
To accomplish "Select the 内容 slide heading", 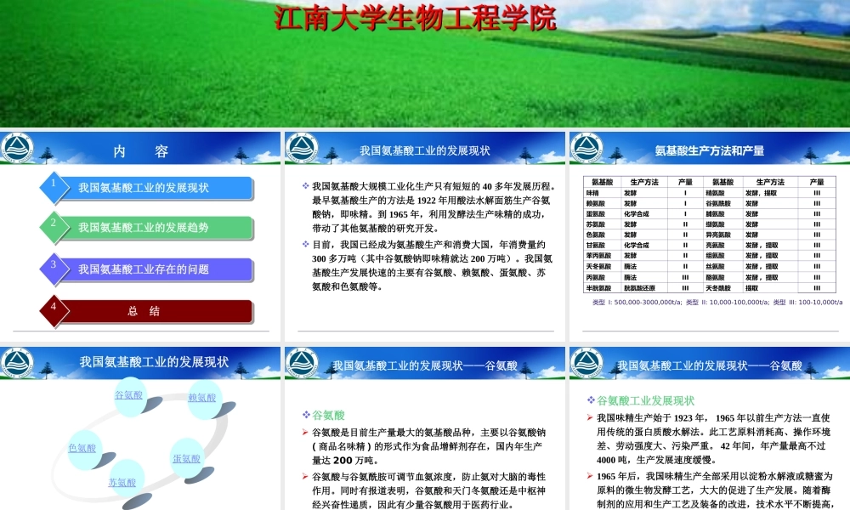I will point(141,151).
